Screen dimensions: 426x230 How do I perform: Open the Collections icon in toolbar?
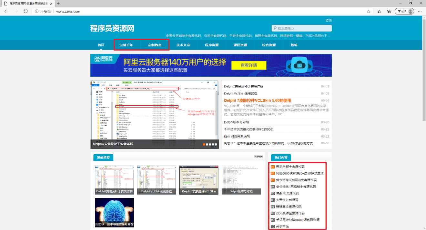(389, 11)
